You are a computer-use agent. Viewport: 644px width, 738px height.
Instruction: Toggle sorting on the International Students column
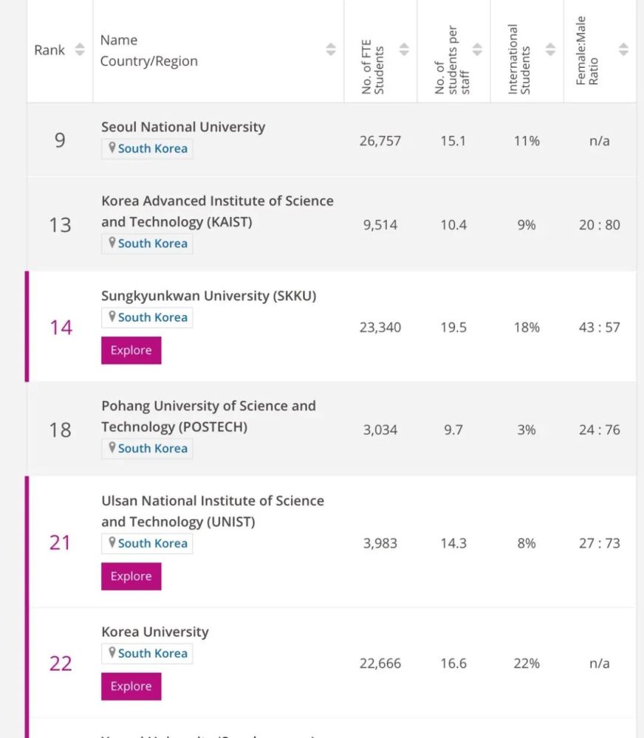click(x=551, y=49)
